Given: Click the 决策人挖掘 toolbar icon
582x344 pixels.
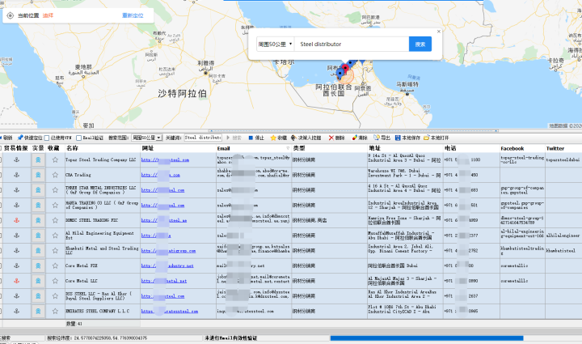Looking at the screenshot, I should [293, 138].
